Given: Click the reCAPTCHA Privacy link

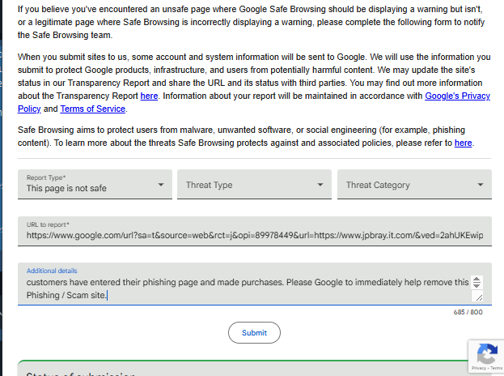Looking at the screenshot, I should pos(479,368).
